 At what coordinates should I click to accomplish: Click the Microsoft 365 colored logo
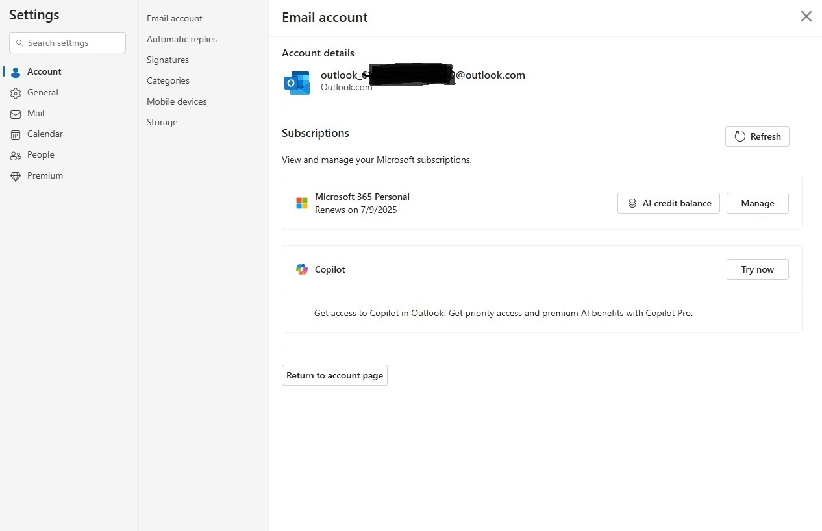pos(301,203)
